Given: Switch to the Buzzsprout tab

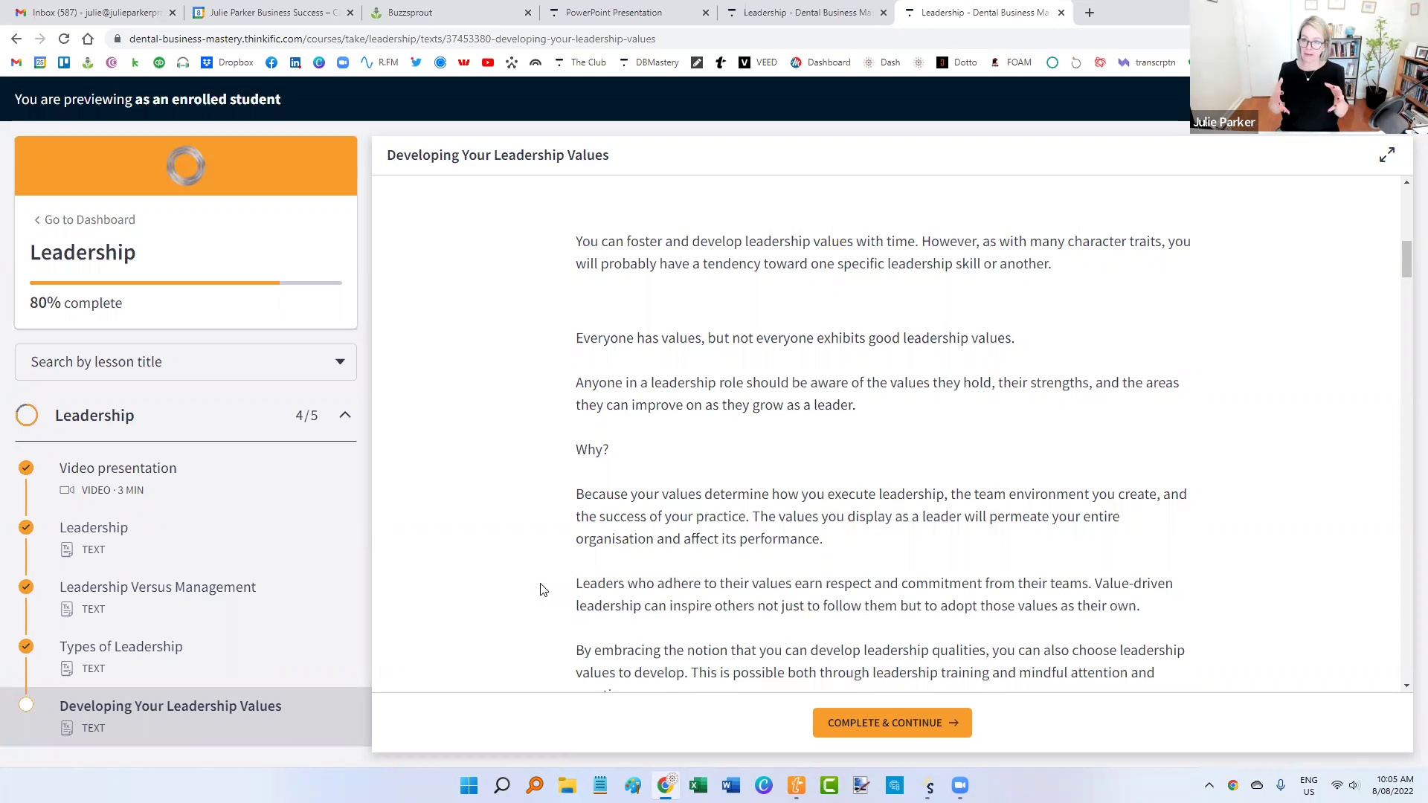Looking at the screenshot, I should [x=410, y=13].
